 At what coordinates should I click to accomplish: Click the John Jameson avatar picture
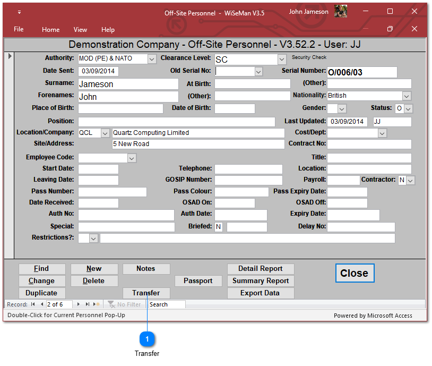(x=340, y=11)
